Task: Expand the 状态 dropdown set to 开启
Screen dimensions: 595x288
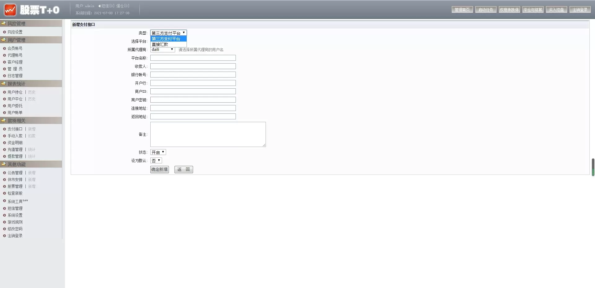Action: click(x=158, y=152)
